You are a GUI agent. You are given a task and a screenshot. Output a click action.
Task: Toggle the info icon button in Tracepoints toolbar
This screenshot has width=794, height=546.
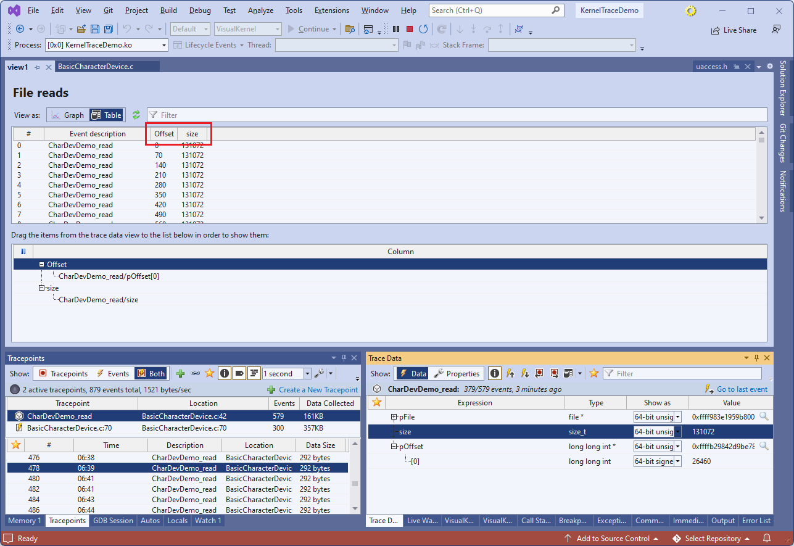[225, 373]
